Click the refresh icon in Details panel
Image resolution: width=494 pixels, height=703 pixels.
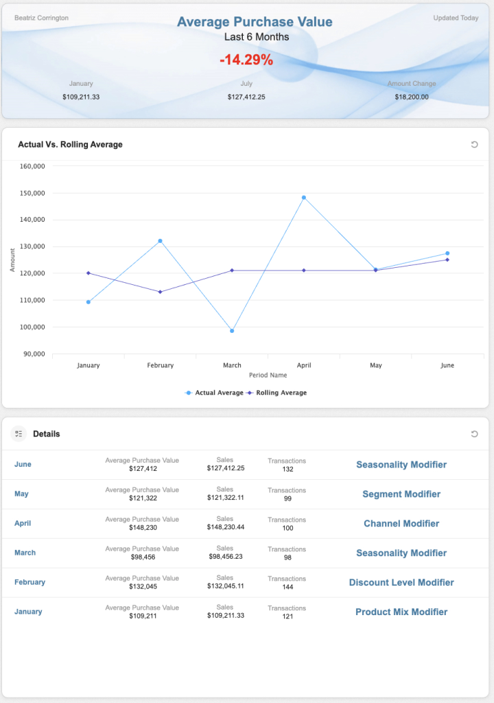coord(474,434)
